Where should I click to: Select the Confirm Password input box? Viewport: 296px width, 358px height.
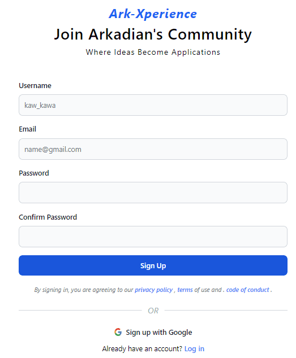[x=153, y=237]
